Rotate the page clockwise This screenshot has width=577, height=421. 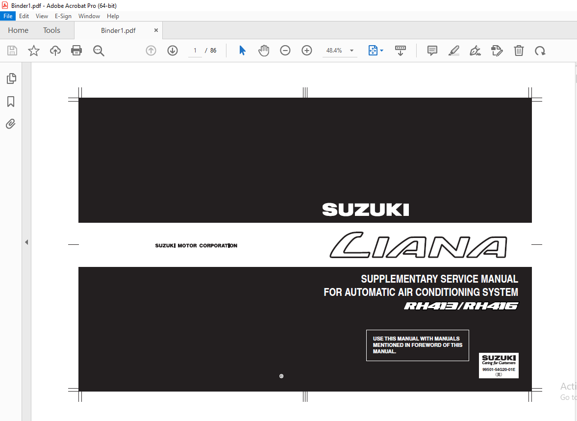(x=540, y=51)
